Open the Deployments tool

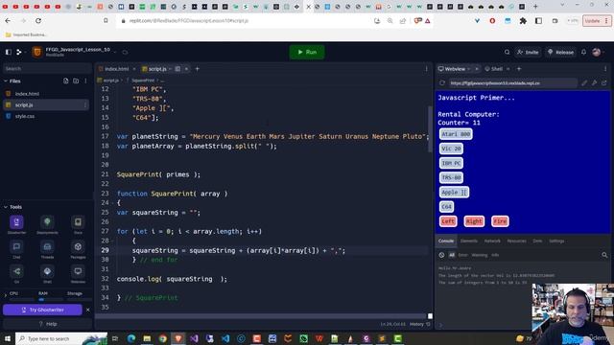[47, 224]
